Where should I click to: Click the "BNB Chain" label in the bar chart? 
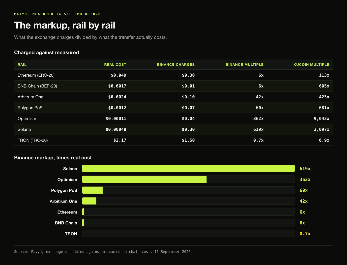coord(66,223)
